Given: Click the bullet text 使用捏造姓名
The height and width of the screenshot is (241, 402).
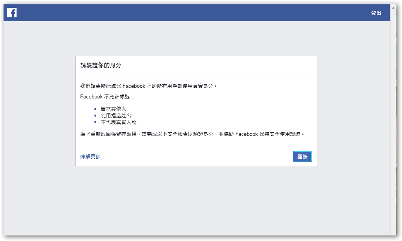Looking at the screenshot, I should coord(116,115).
